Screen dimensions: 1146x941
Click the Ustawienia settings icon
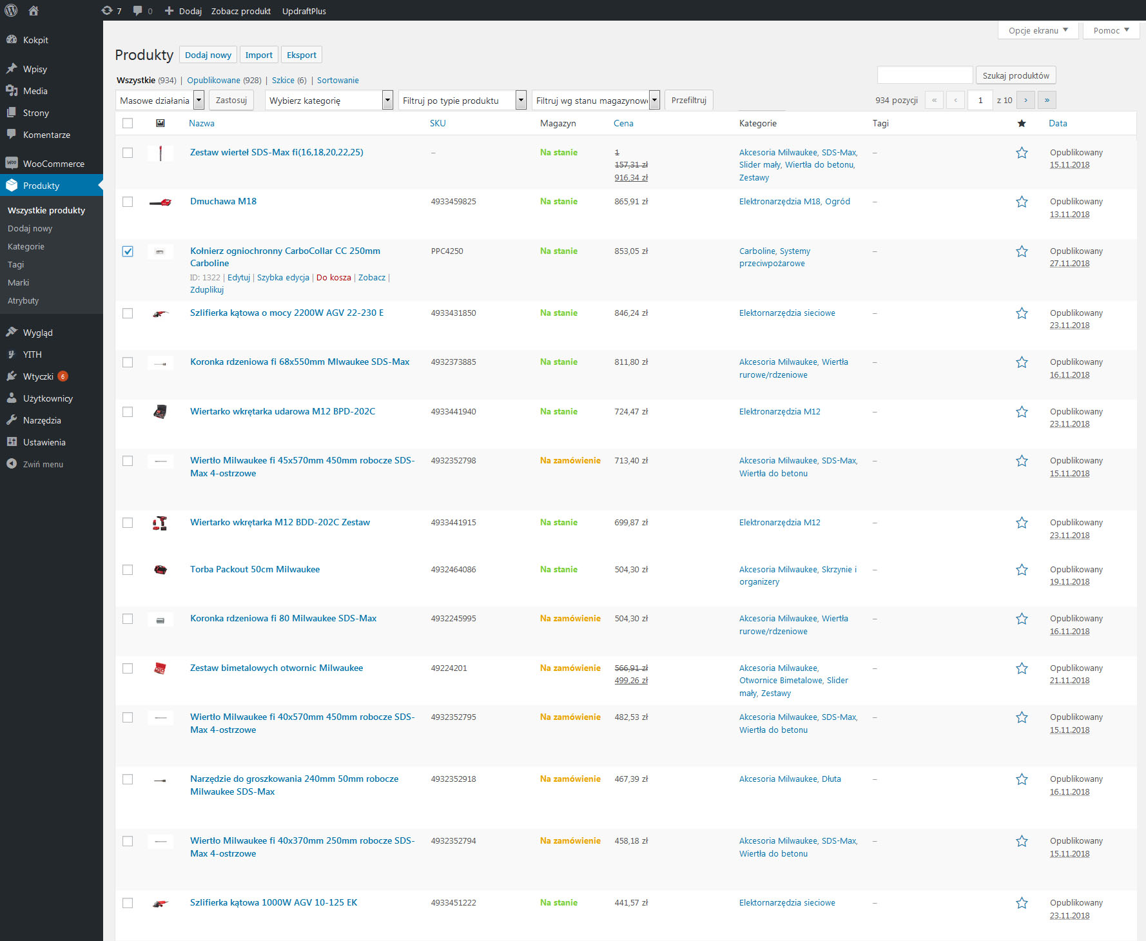12,441
